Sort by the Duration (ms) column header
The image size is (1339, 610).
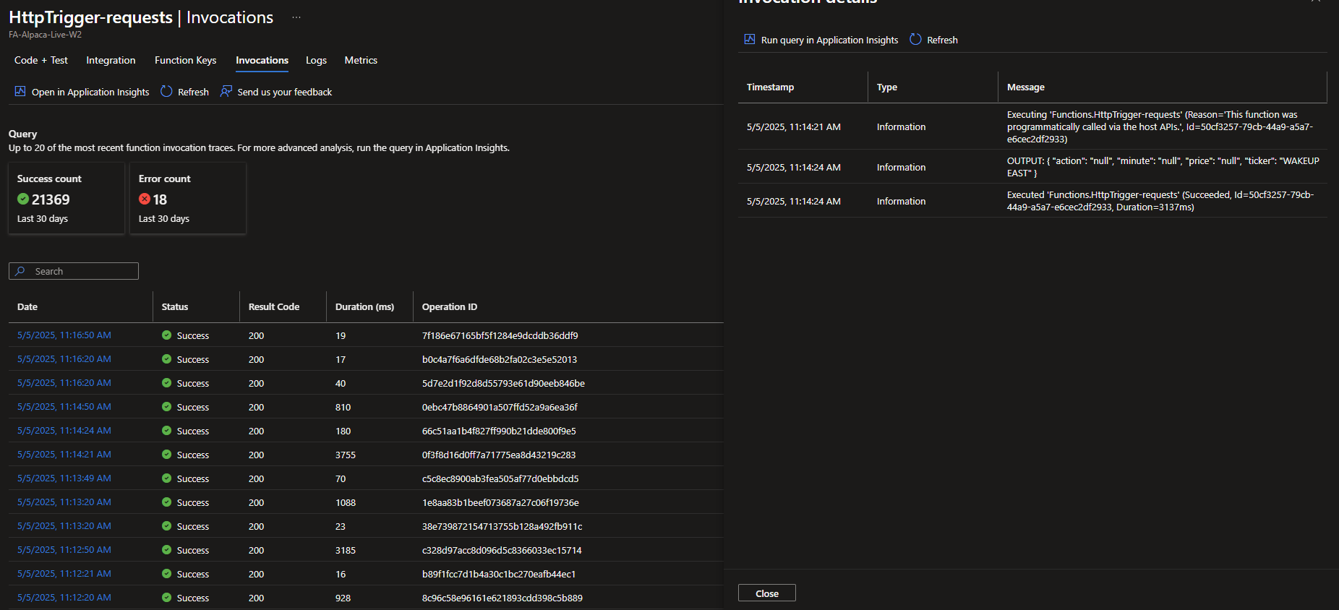pos(365,306)
